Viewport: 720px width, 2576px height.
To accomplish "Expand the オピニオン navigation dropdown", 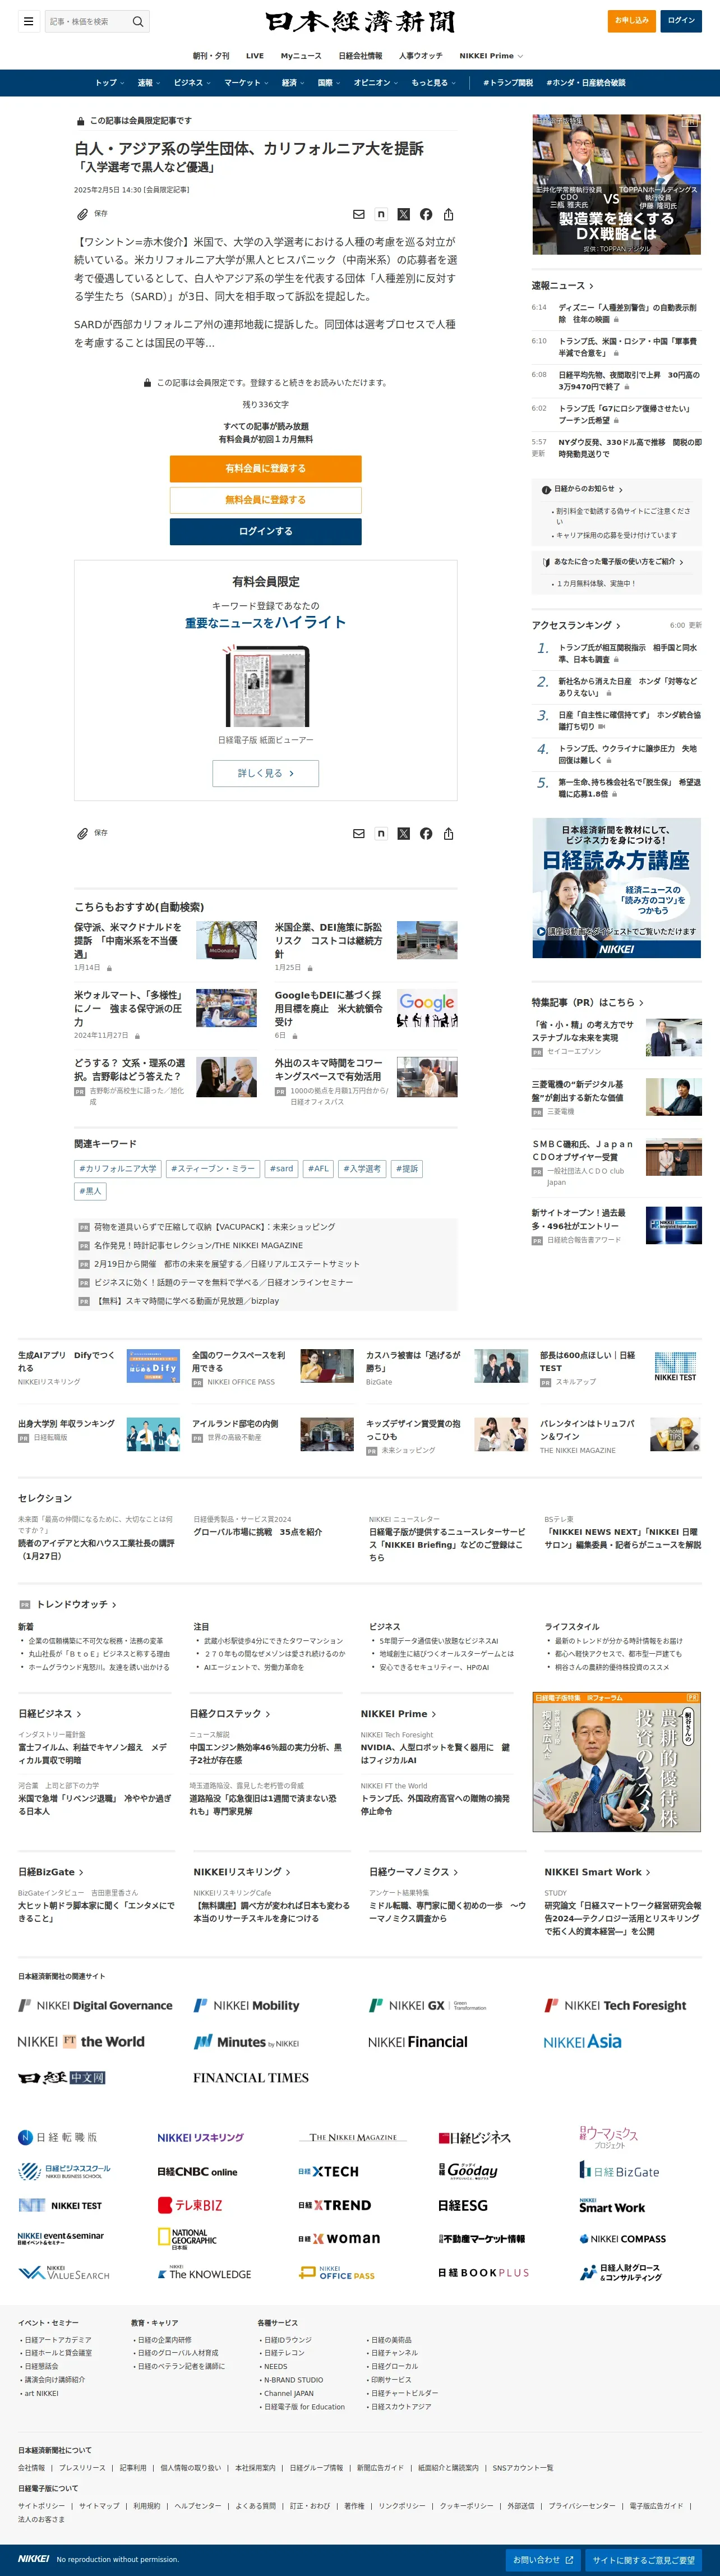I will tap(376, 83).
